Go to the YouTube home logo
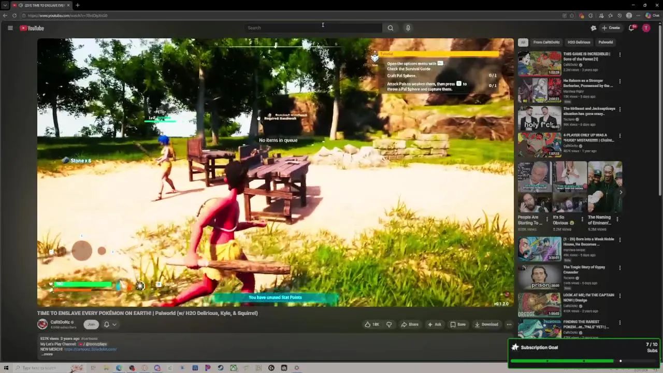Image resolution: width=663 pixels, height=373 pixels. pyautogui.click(x=32, y=28)
